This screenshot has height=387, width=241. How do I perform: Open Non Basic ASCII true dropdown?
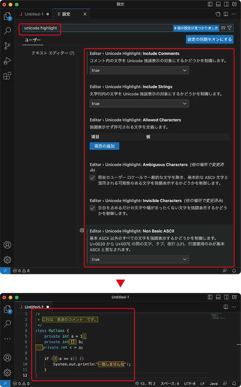point(139,260)
